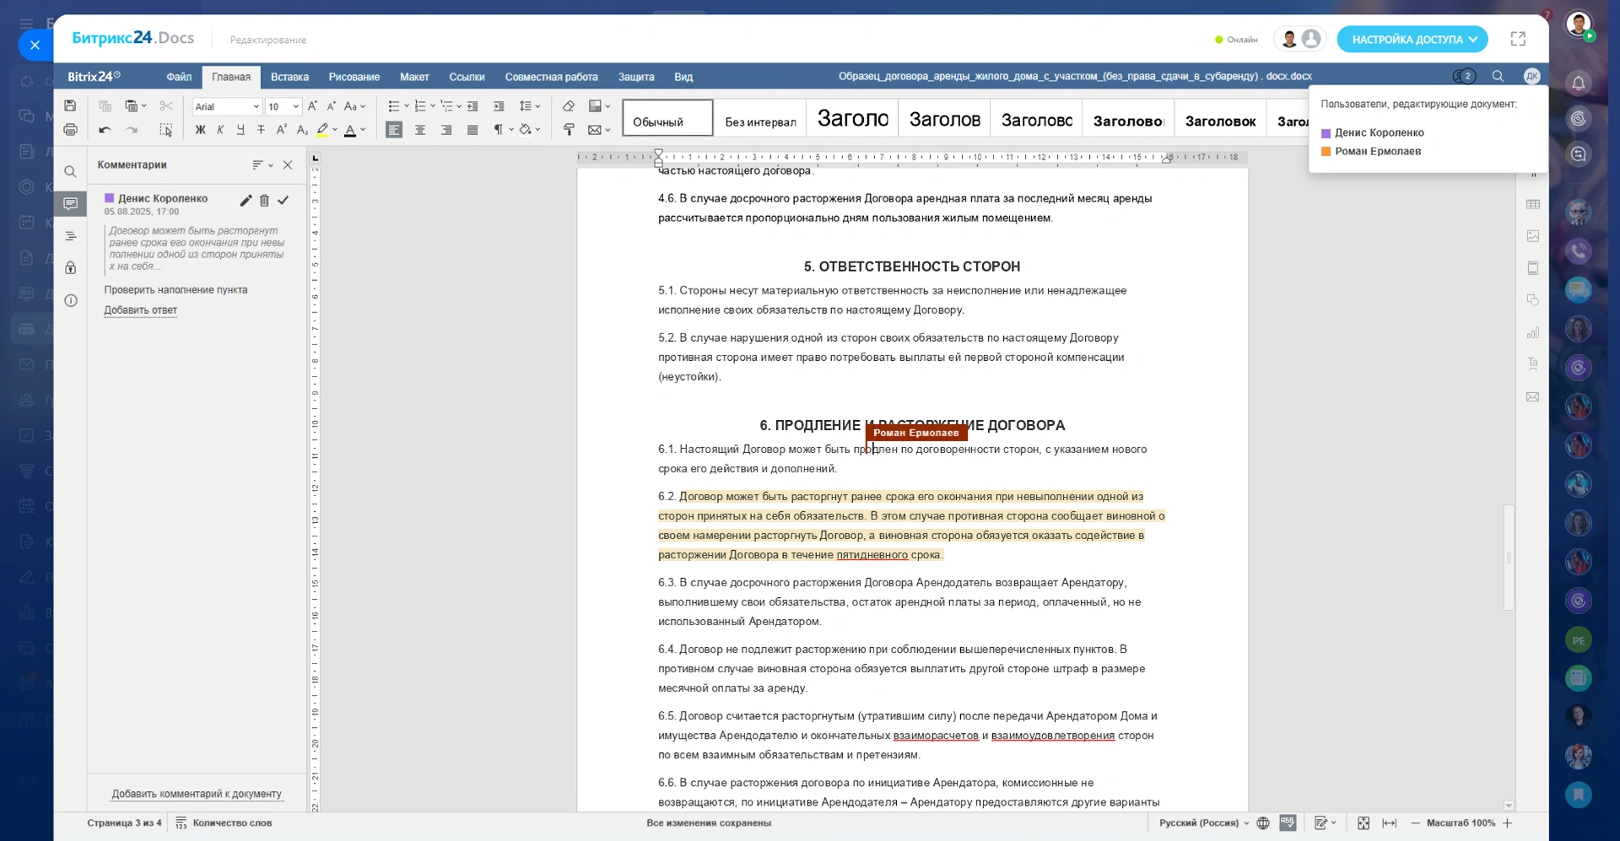Click the Добавить ответ link

140,310
